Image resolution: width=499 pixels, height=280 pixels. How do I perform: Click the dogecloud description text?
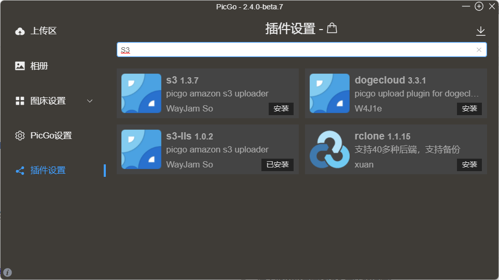[417, 93]
